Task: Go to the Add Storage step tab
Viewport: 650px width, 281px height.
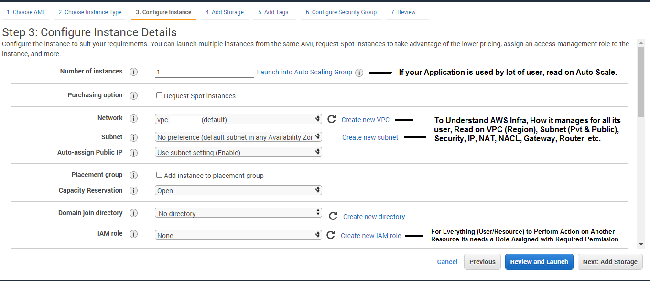Action: (225, 12)
